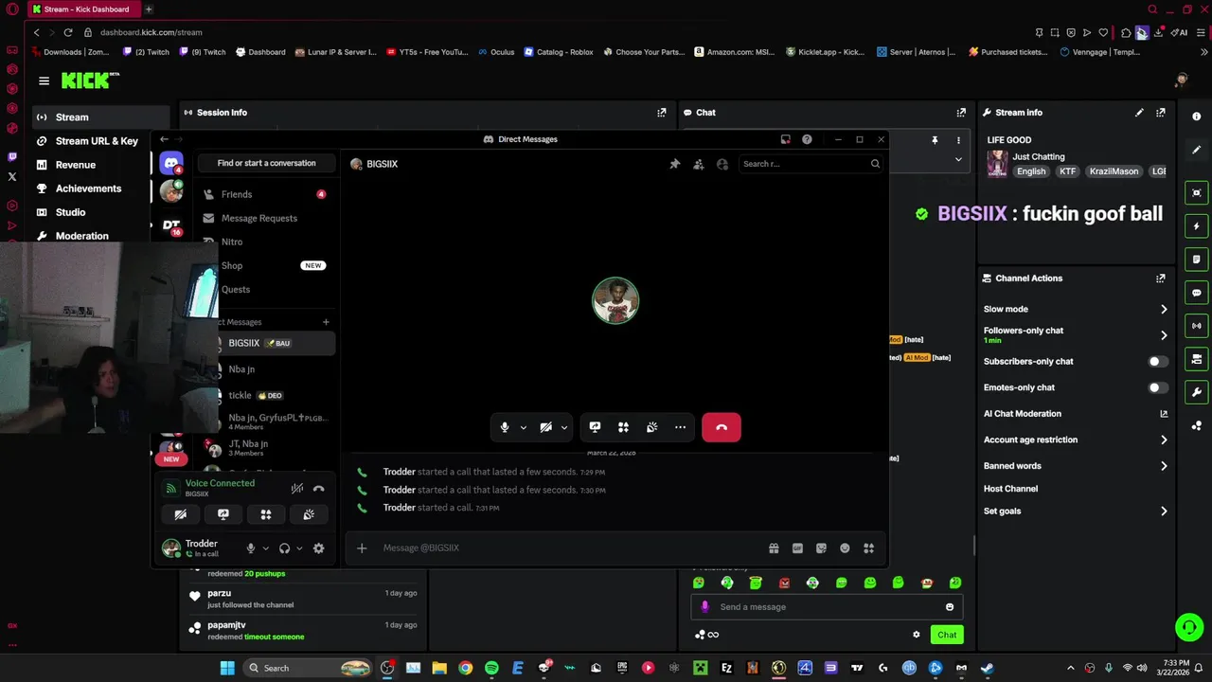Add friends to the DM

[x=699, y=164]
